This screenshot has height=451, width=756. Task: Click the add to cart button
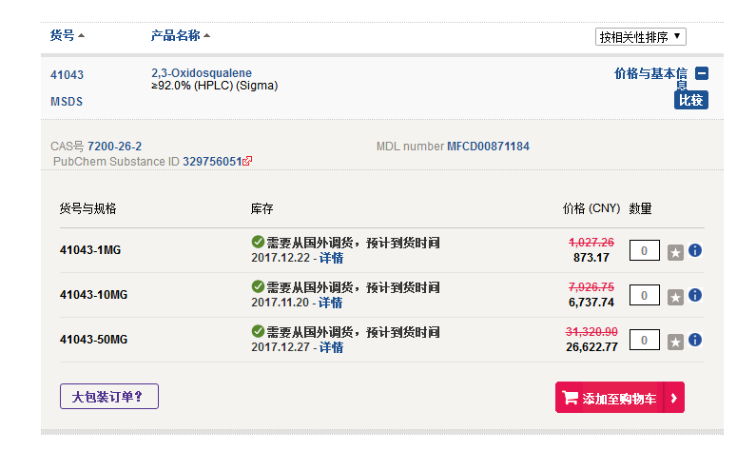(619, 398)
